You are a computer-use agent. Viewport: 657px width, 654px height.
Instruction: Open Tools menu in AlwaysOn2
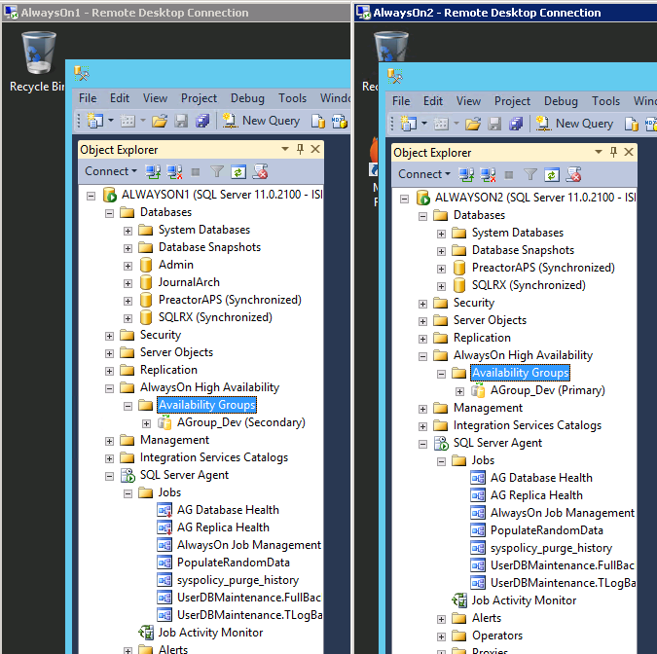pyautogui.click(x=605, y=101)
